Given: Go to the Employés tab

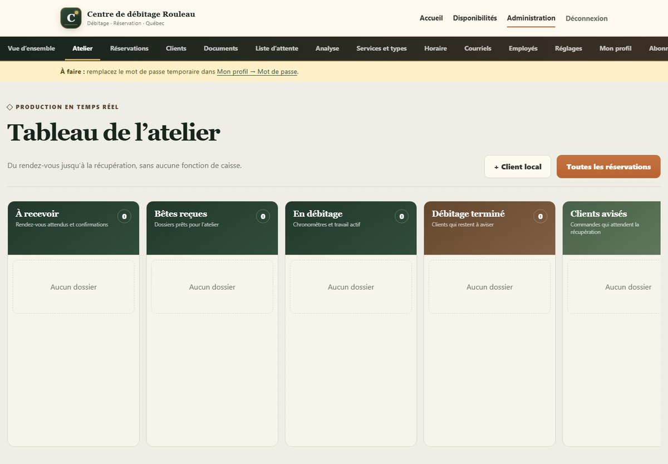Looking at the screenshot, I should click(523, 48).
